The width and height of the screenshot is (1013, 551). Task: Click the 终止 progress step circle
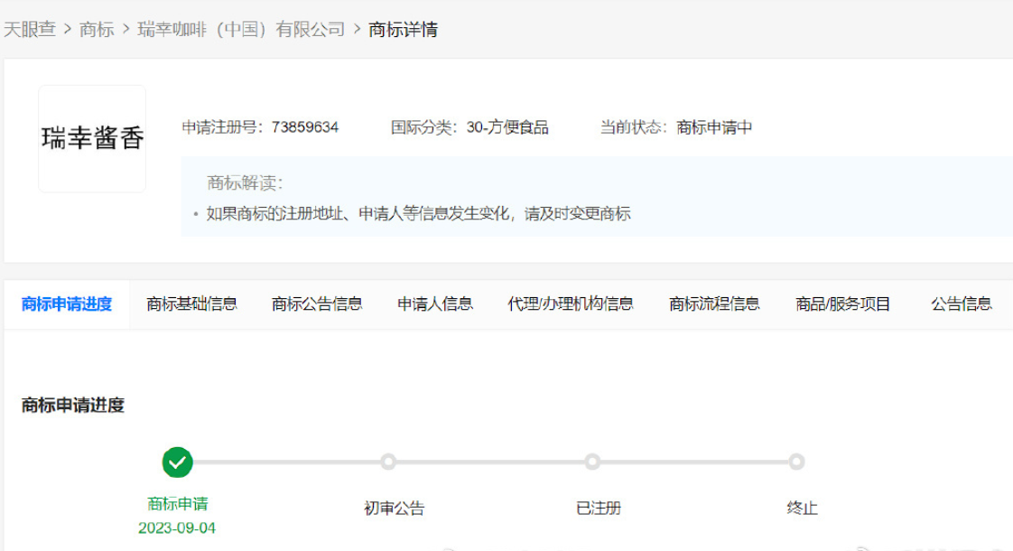(796, 462)
